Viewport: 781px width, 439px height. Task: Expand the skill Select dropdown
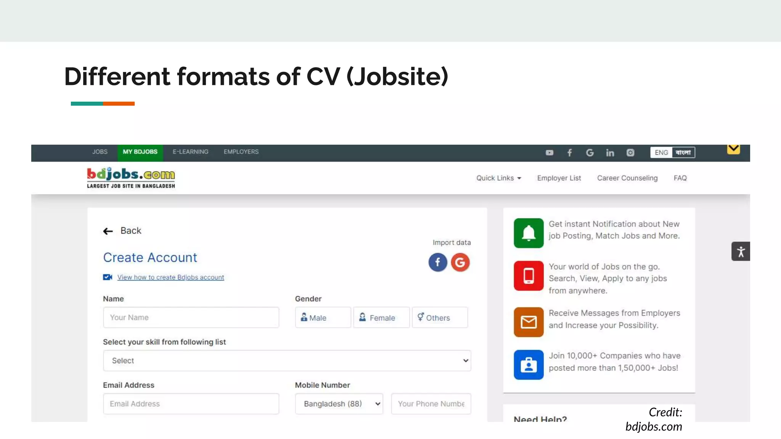point(287,360)
